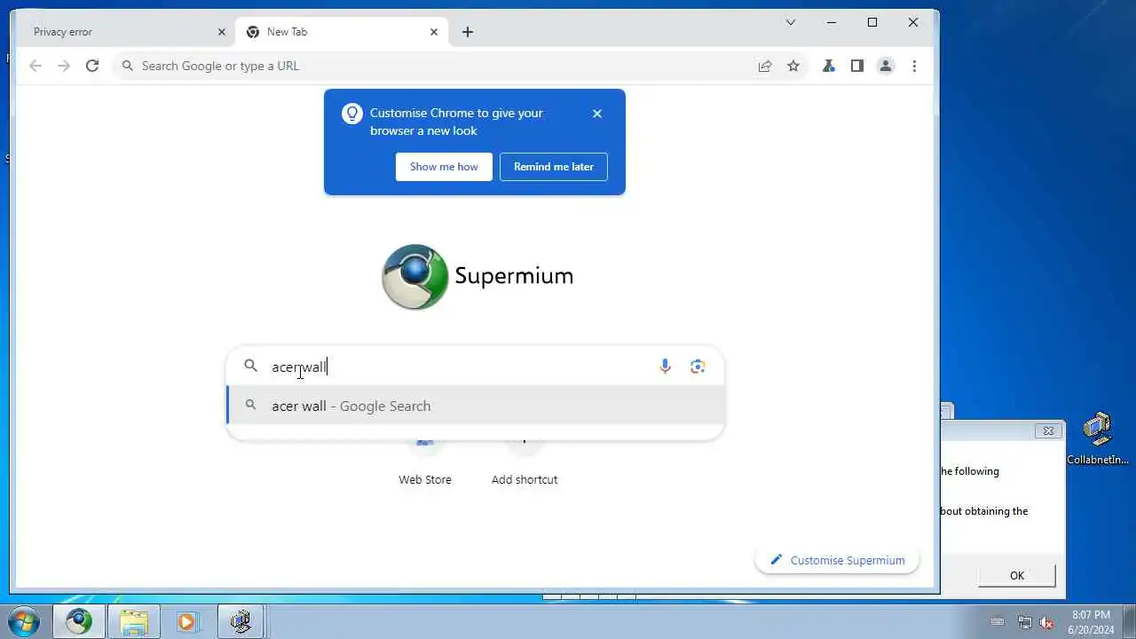Click the network tray icon

1024,622
